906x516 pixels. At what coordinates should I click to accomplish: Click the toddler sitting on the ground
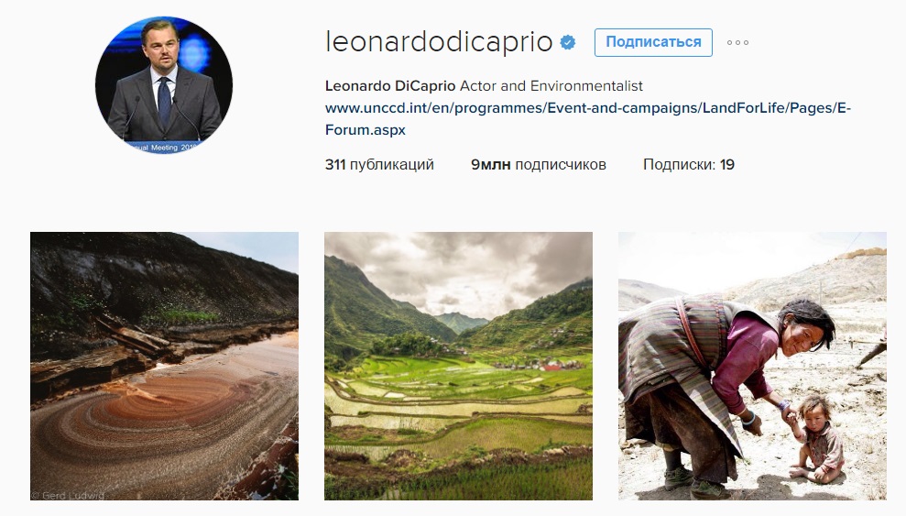point(816,437)
